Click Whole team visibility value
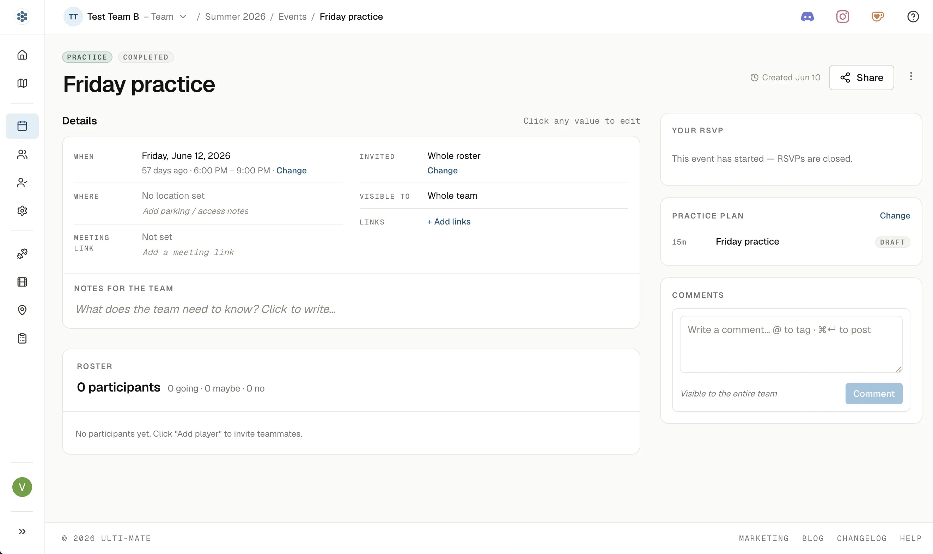The image size is (933, 554). click(x=452, y=196)
